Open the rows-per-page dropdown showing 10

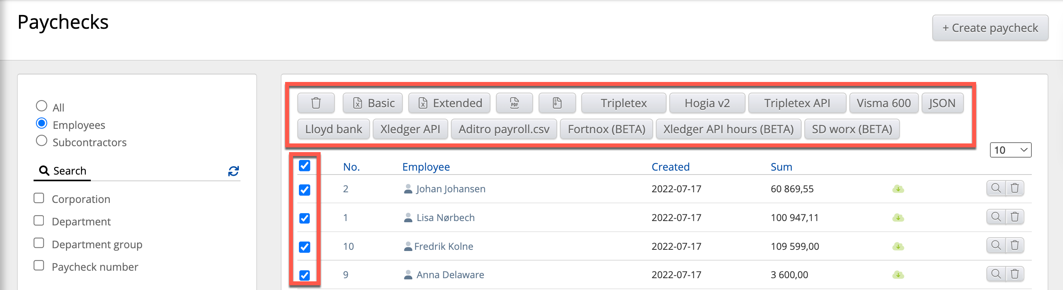tap(1010, 150)
